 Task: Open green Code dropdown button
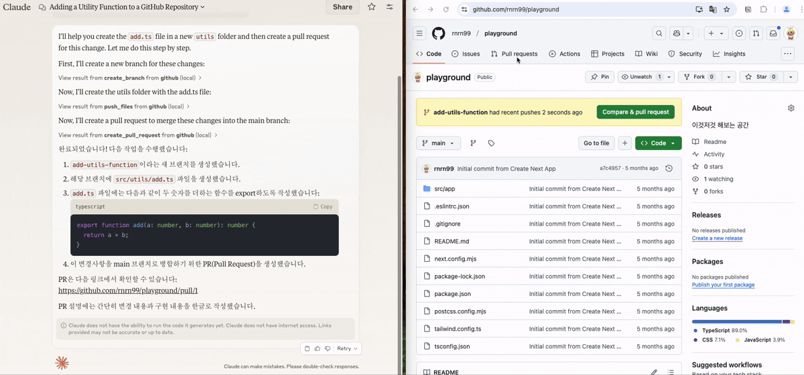pyautogui.click(x=659, y=143)
